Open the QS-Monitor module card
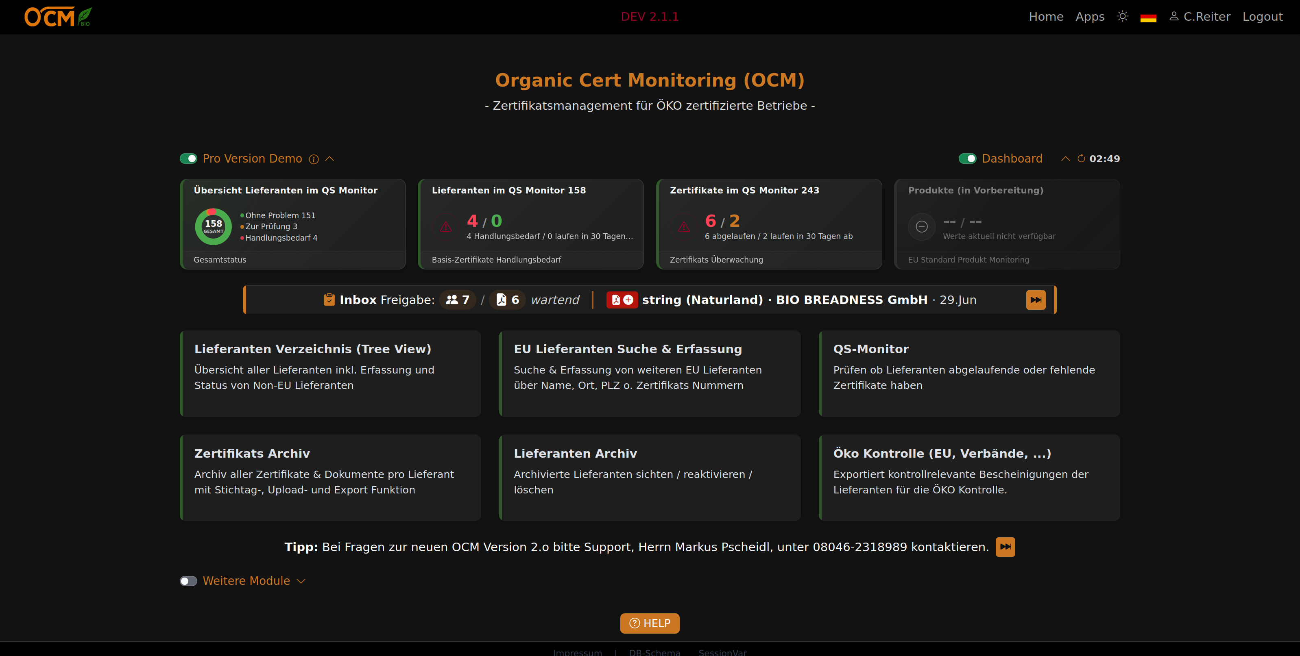Viewport: 1300px width, 656px height. tap(969, 373)
